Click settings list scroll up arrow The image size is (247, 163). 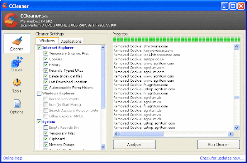coord(103,47)
